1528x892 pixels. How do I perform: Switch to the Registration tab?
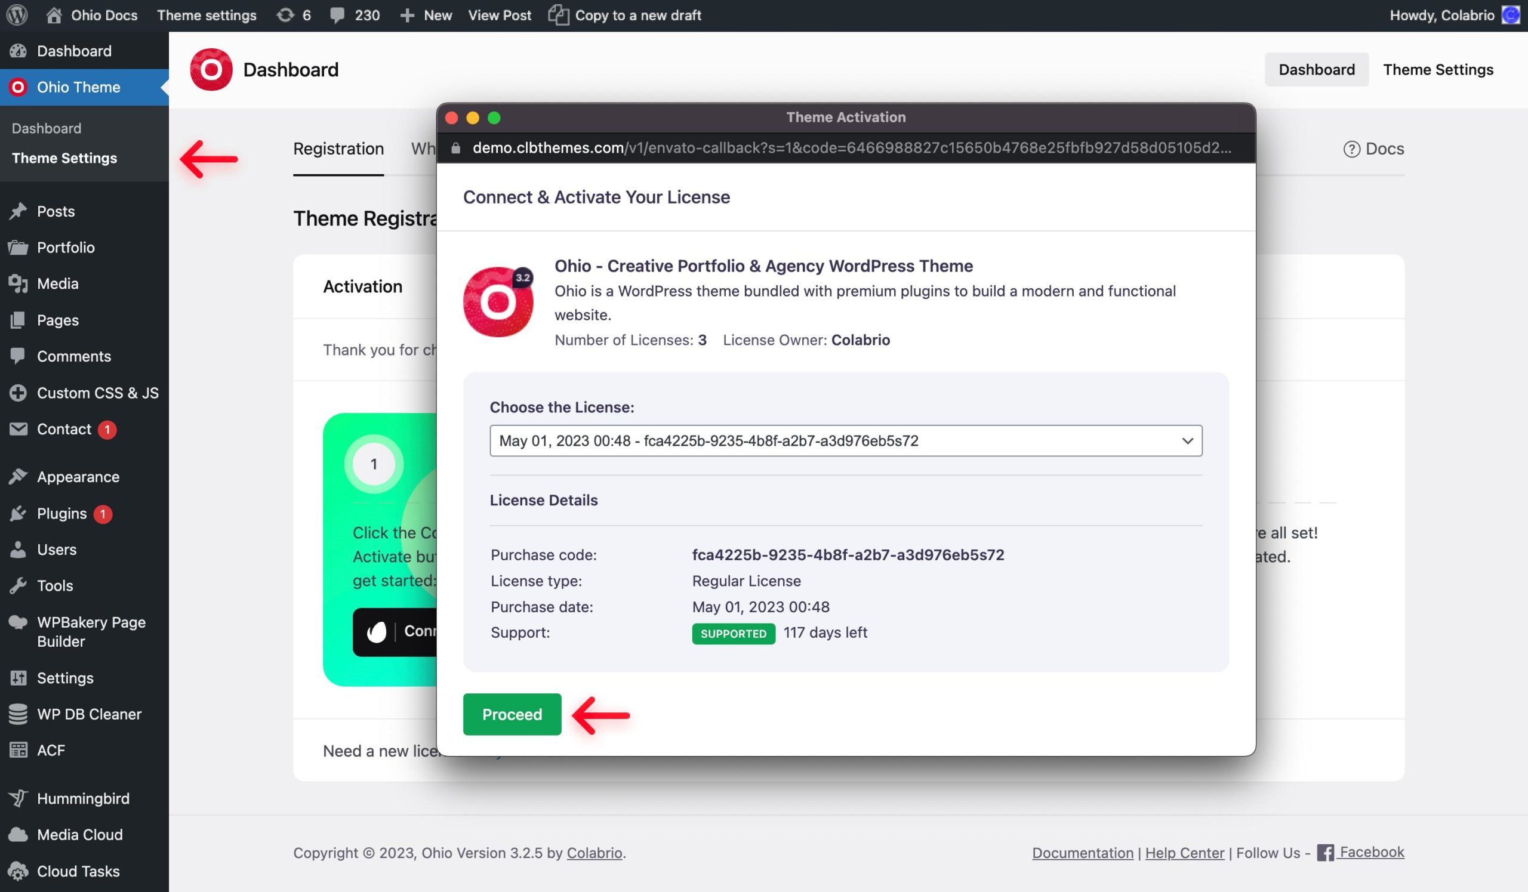(338, 149)
